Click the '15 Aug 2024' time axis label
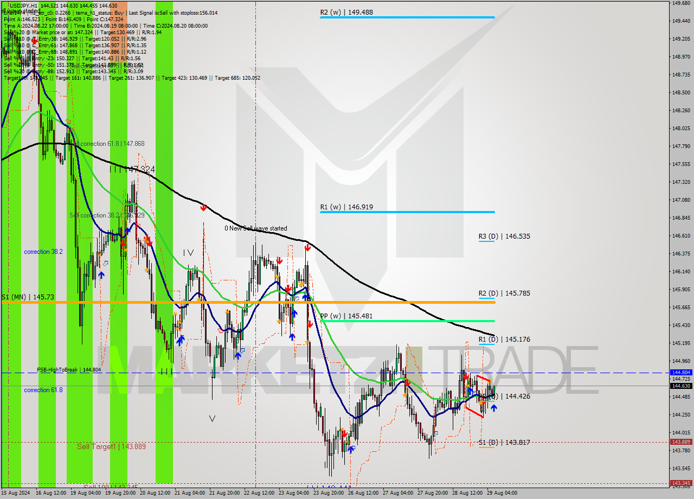The image size is (694, 499). [x=16, y=493]
